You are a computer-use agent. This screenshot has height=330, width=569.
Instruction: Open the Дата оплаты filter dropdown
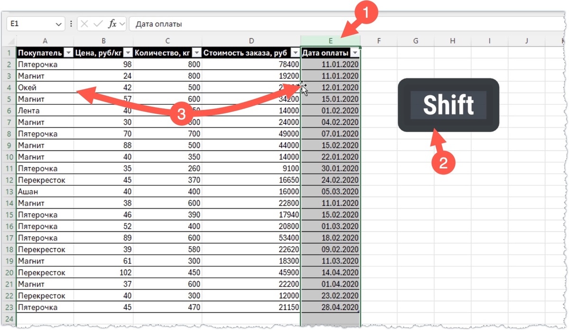tap(355, 53)
